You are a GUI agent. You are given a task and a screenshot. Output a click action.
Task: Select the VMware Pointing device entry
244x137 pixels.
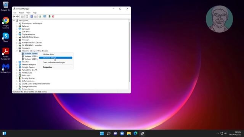(30, 54)
